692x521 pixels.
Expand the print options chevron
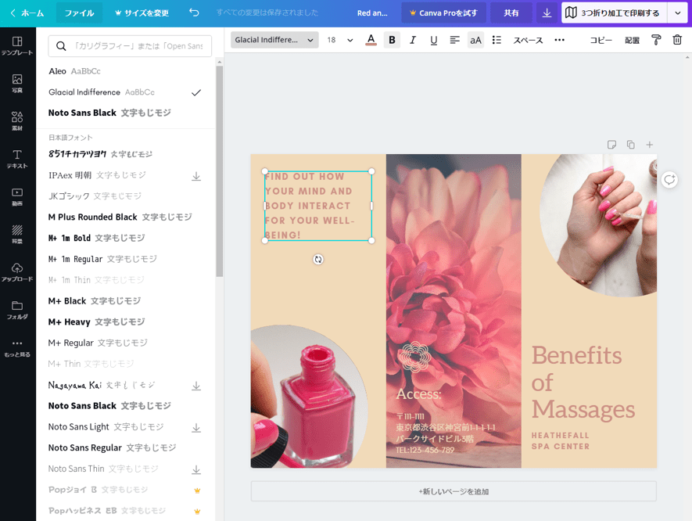677,13
